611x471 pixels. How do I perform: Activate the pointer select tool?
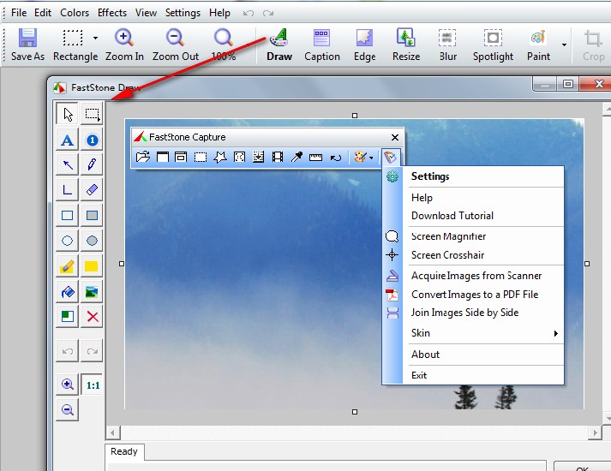pyautogui.click(x=68, y=114)
